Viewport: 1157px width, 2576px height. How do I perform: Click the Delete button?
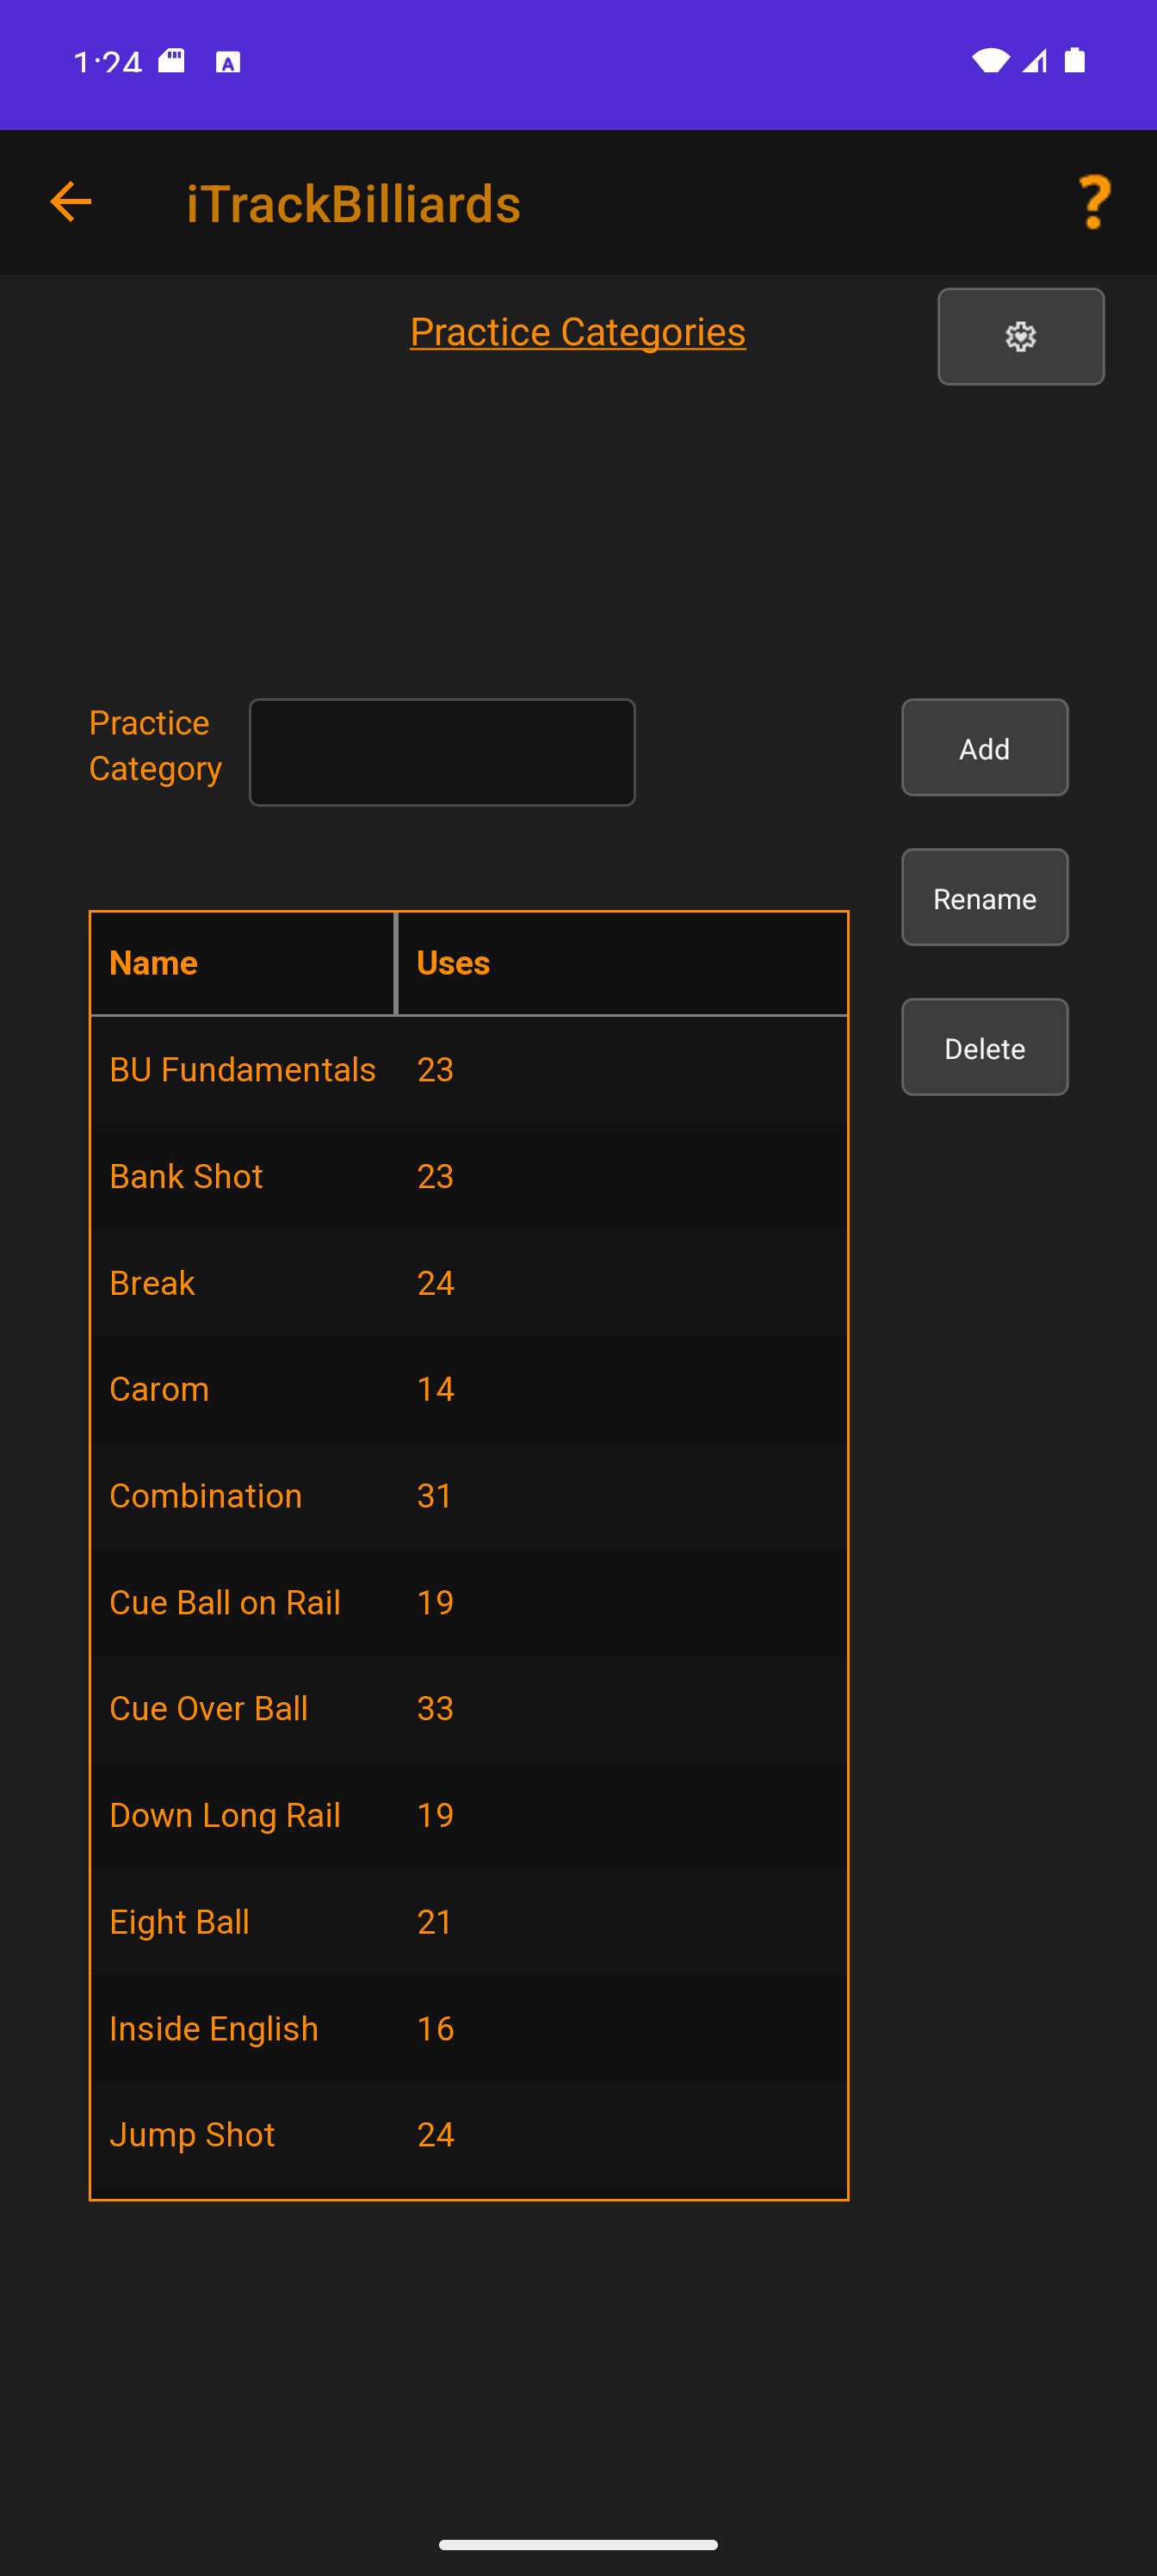(x=984, y=1047)
